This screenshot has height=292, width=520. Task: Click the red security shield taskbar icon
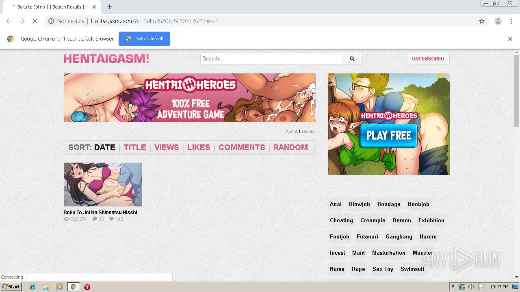pos(87,287)
